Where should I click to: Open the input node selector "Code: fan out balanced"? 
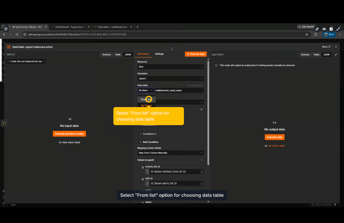[x=26, y=62]
